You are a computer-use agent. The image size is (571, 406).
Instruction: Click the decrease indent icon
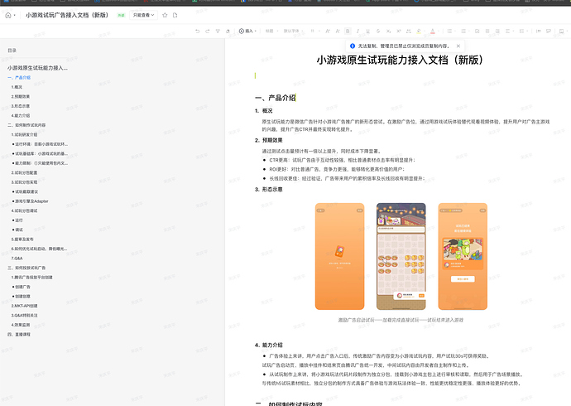click(487, 31)
